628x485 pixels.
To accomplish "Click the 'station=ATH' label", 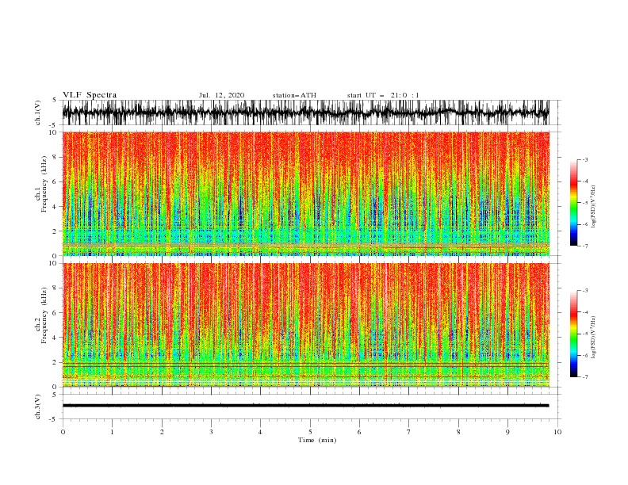I will click(x=294, y=95).
